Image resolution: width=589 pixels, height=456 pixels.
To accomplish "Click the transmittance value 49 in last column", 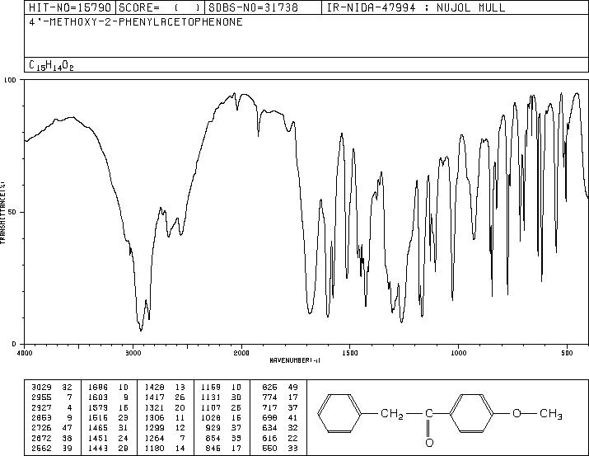I will pos(292,388).
